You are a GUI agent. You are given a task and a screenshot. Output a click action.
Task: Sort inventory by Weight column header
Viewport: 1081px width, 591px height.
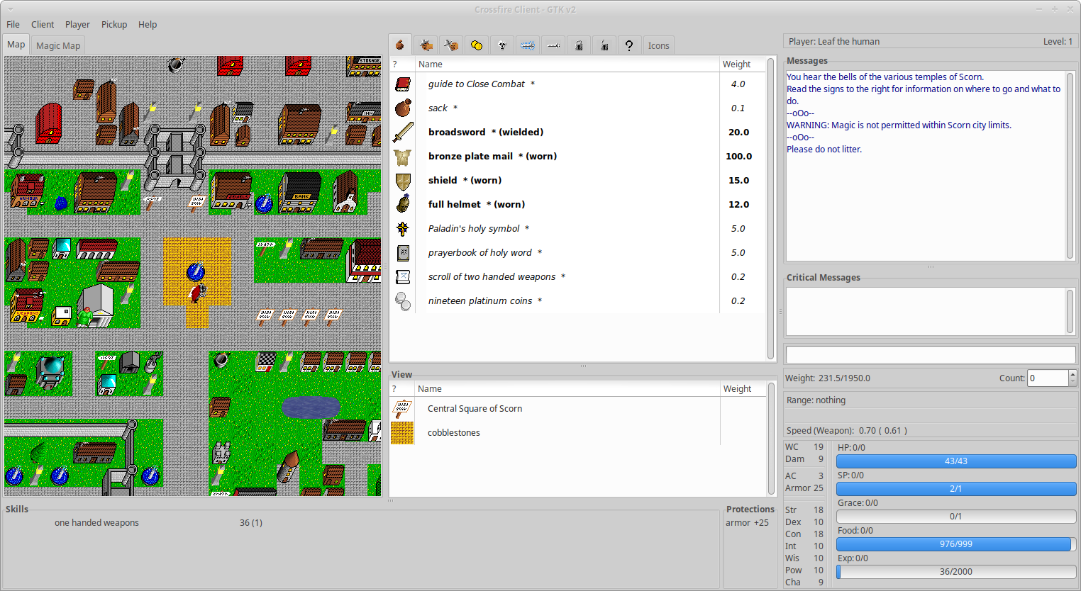coord(743,64)
